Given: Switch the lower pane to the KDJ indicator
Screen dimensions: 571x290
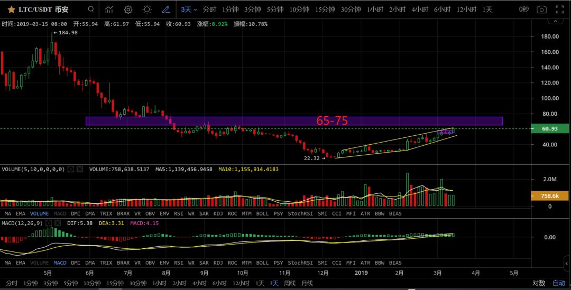Looking at the screenshot, I should [218, 263].
